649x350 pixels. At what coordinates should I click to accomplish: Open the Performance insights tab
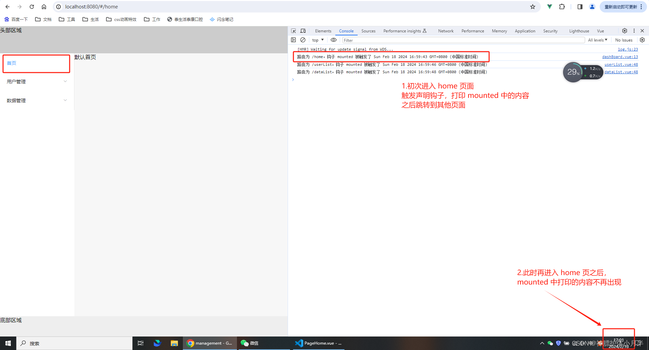405,31
